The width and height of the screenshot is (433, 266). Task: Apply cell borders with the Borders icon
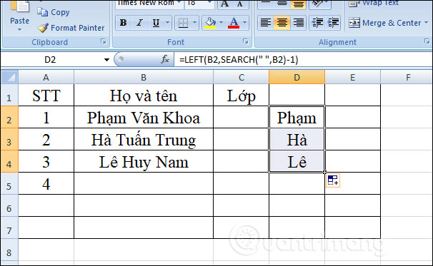183,23
